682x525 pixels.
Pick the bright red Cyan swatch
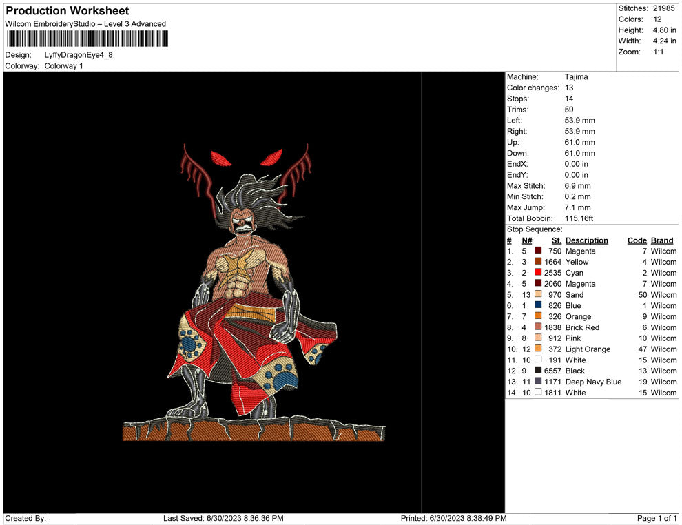tap(538, 272)
